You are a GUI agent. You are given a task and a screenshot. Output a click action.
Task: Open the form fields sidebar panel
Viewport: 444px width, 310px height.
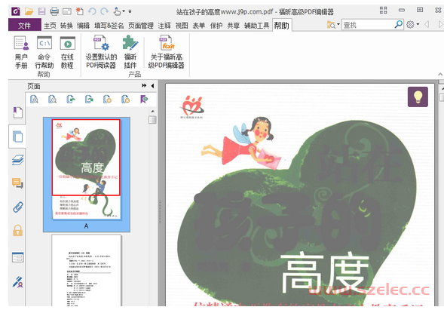click(17, 257)
